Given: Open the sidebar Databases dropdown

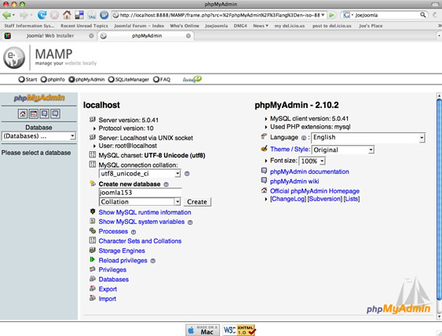Looking at the screenshot, I should click(x=38, y=136).
